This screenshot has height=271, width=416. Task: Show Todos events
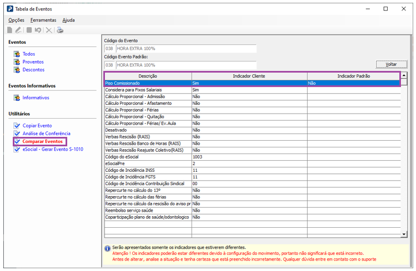[x=29, y=54]
